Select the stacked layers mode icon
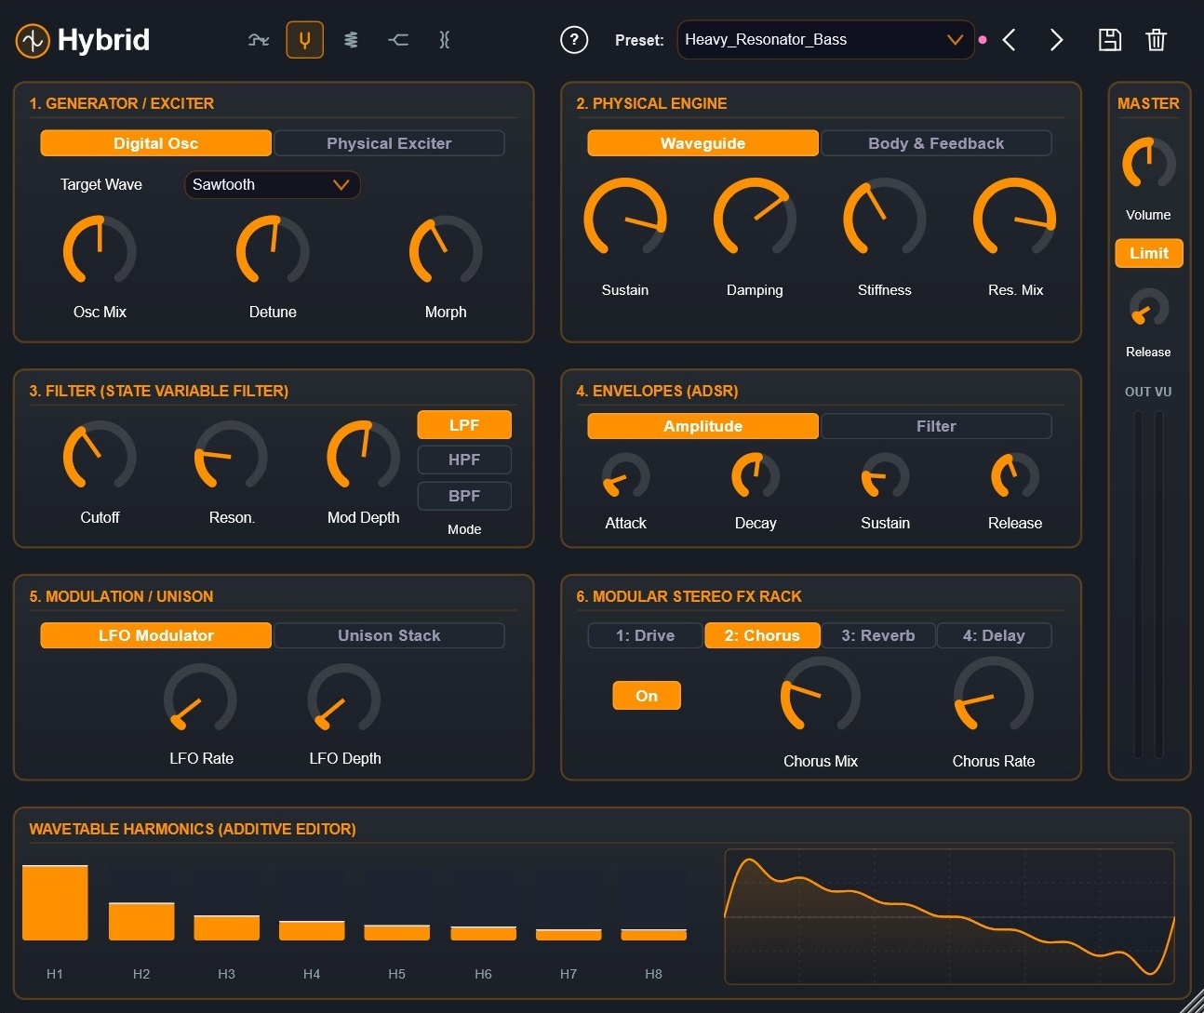Viewport: 1204px width, 1013px height. 351,40
